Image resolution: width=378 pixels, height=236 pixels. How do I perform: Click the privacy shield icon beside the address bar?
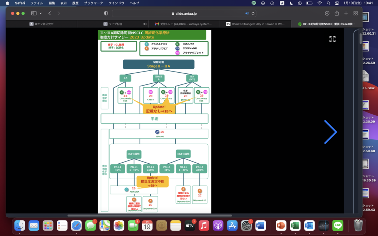106,13
